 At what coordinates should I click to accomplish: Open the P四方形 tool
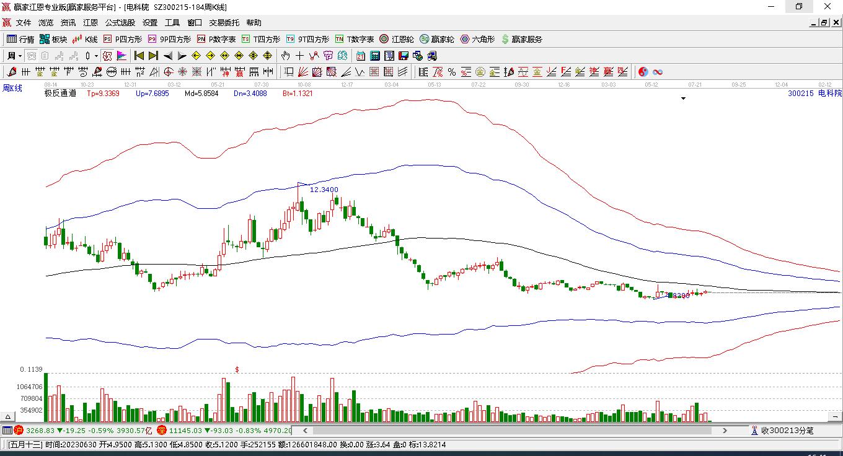[122, 39]
